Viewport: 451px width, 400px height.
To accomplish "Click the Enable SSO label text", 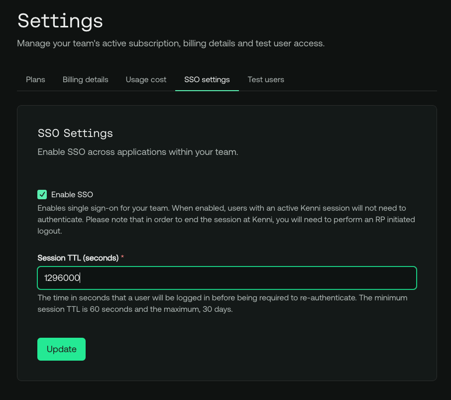I will click(x=72, y=195).
